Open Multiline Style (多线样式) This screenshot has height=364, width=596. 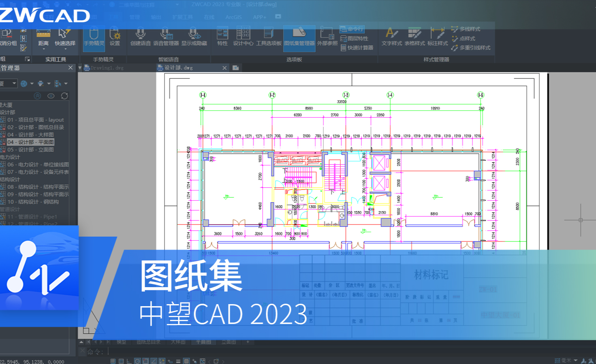tap(466, 29)
